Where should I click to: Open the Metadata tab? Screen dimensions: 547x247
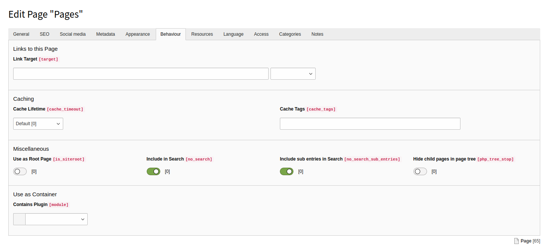click(105, 34)
